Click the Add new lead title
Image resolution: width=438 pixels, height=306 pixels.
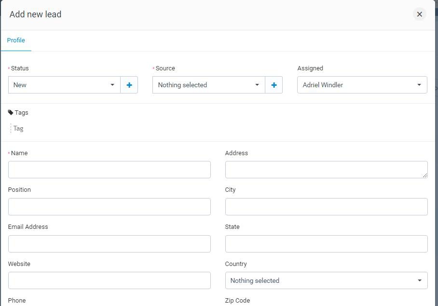(36, 14)
